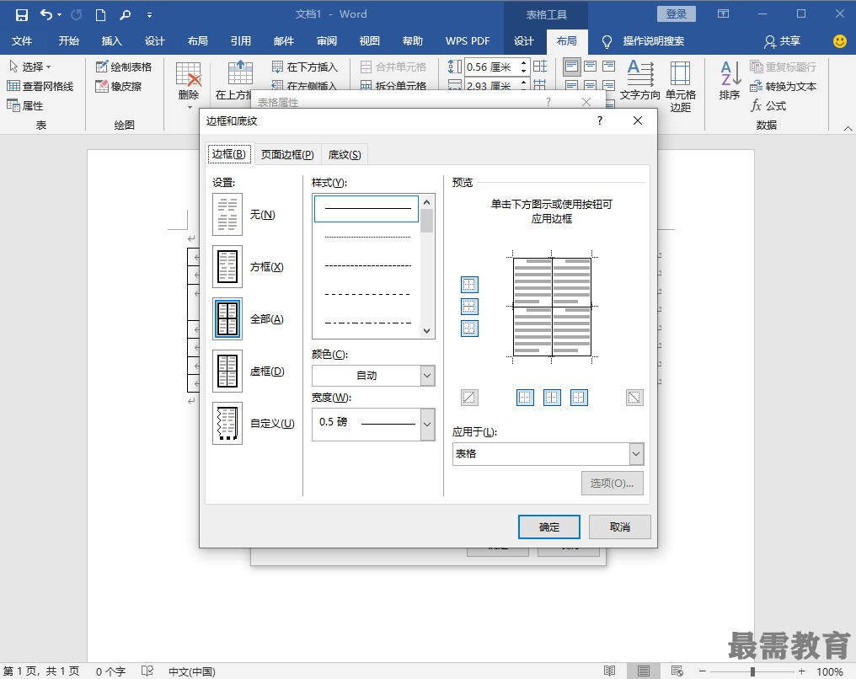This screenshot has width=856, height=679.
Task: Click Insert Below (在下方插入)
Action: coord(305,67)
